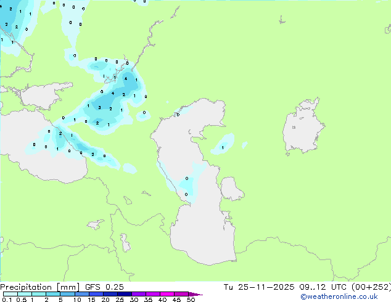Click the "Precipitation [mm]" title text

tap(40, 287)
